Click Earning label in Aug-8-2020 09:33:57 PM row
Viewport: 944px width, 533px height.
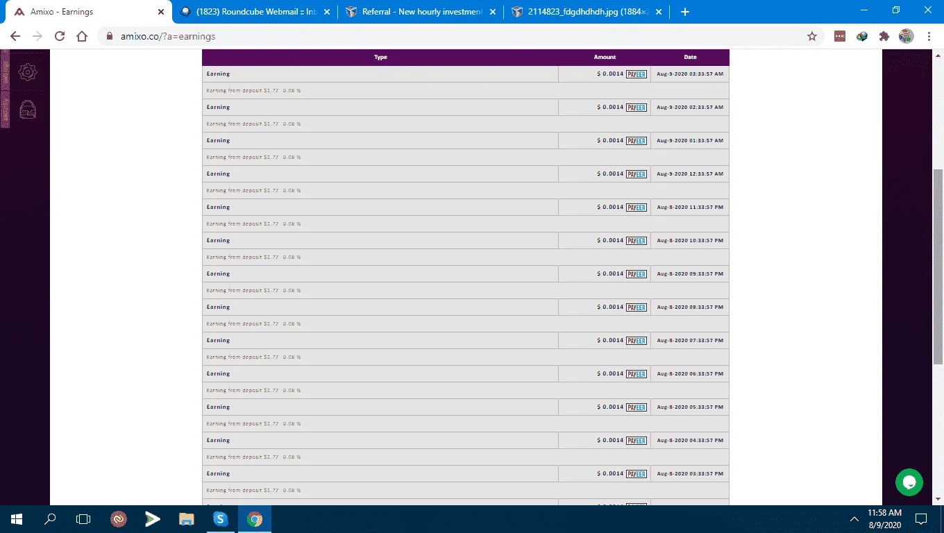coord(218,274)
